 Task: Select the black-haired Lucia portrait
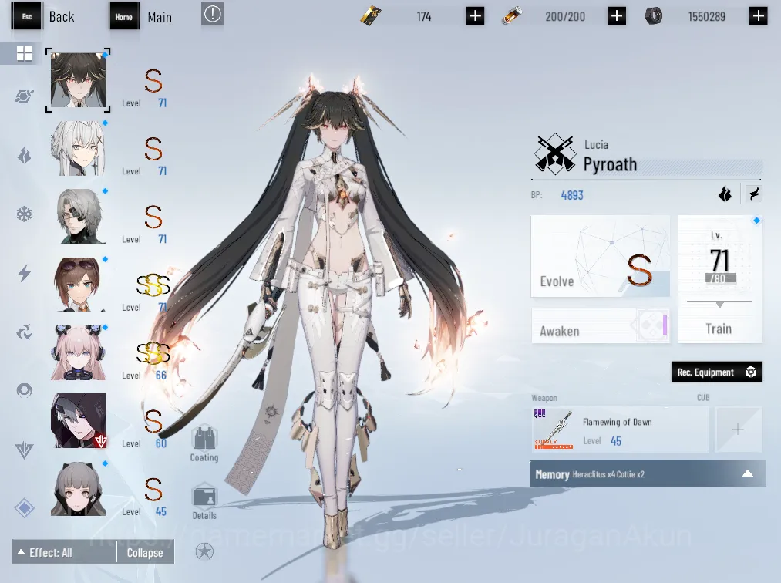pos(78,79)
